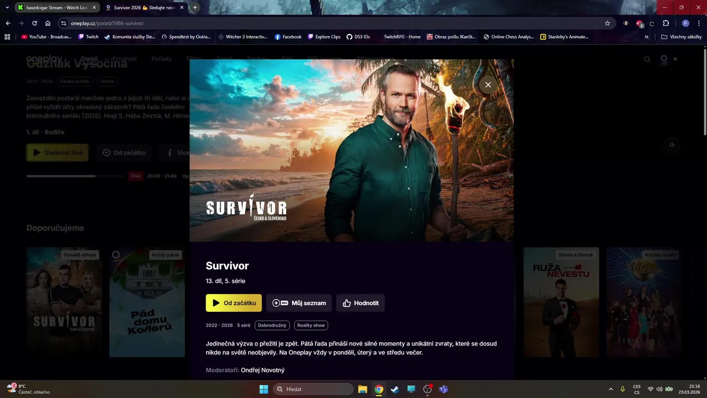707x398 pixels.
Task: Open the Chrome extensions puzzle menu
Action: coord(666,23)
